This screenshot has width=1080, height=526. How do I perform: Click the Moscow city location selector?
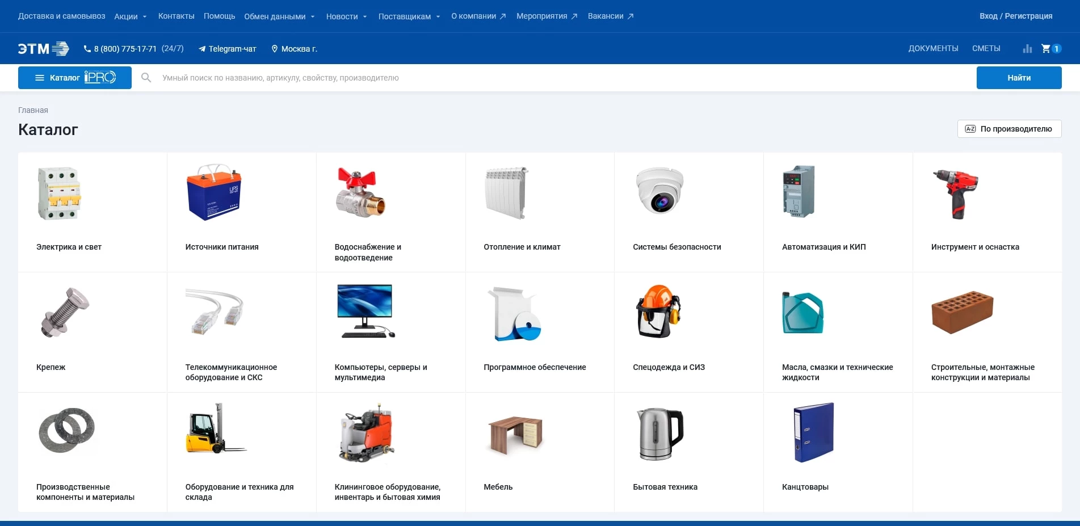point(294,49)
